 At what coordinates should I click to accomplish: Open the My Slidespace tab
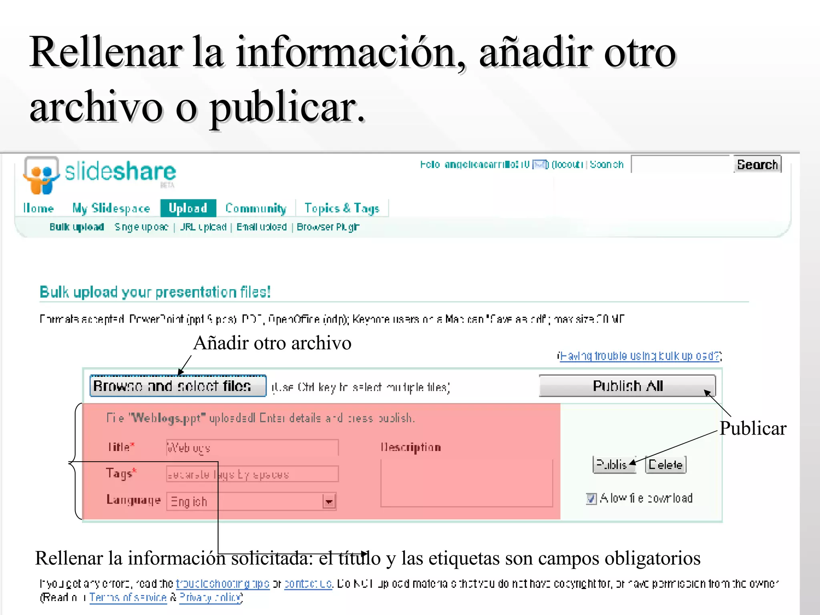(111, 208)
